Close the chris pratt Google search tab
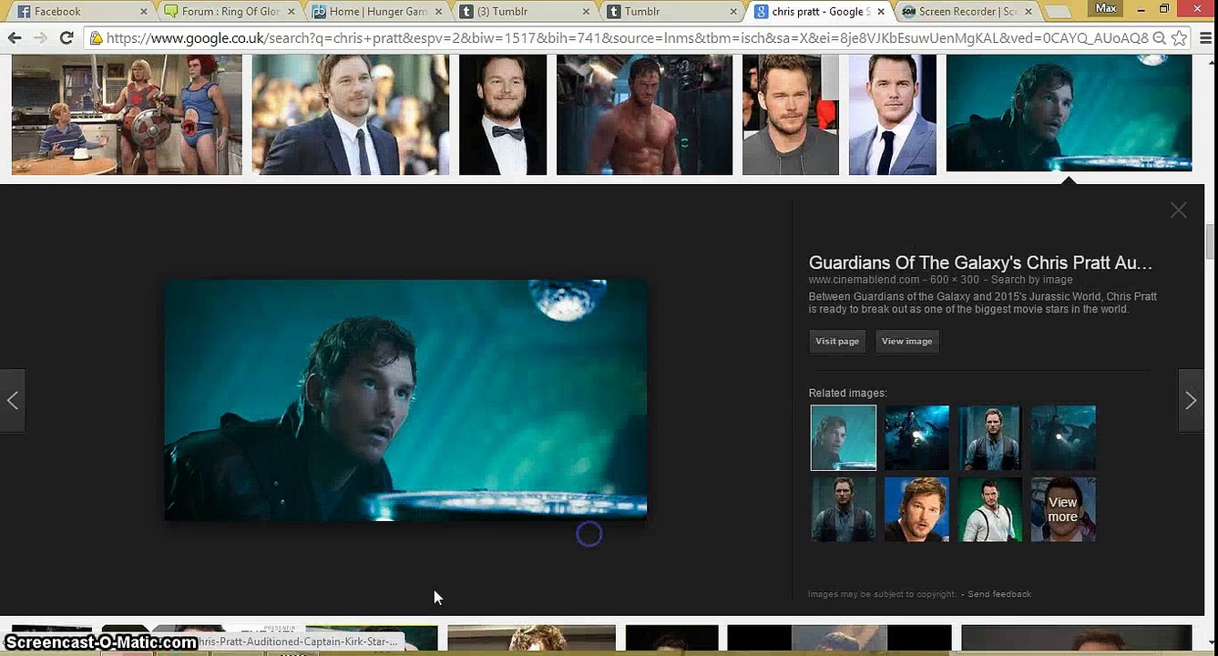 (x=881, y=12)
